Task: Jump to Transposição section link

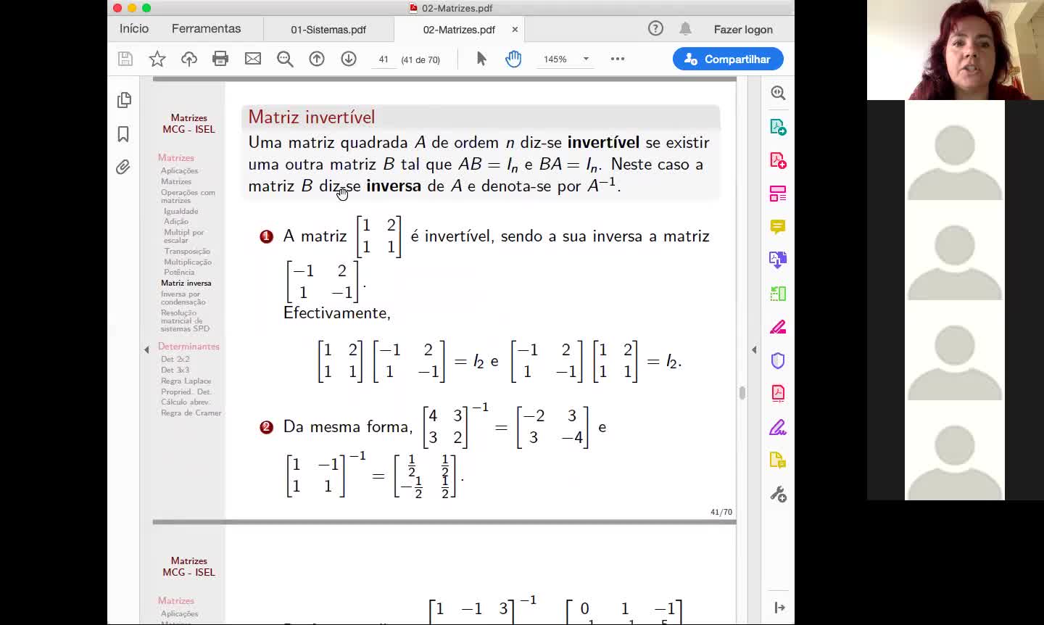Action: (x=187, y=252)
